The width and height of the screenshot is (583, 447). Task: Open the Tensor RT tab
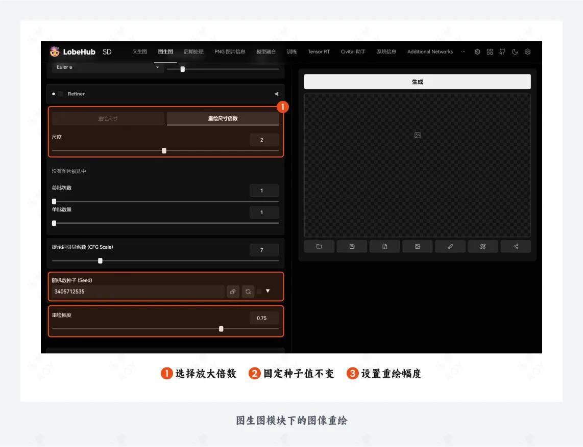click(x=319, y=51)
